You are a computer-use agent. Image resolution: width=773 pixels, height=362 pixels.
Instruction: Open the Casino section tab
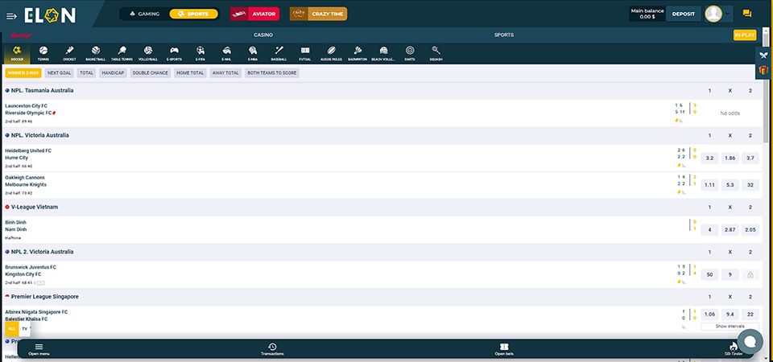point(263,35)
